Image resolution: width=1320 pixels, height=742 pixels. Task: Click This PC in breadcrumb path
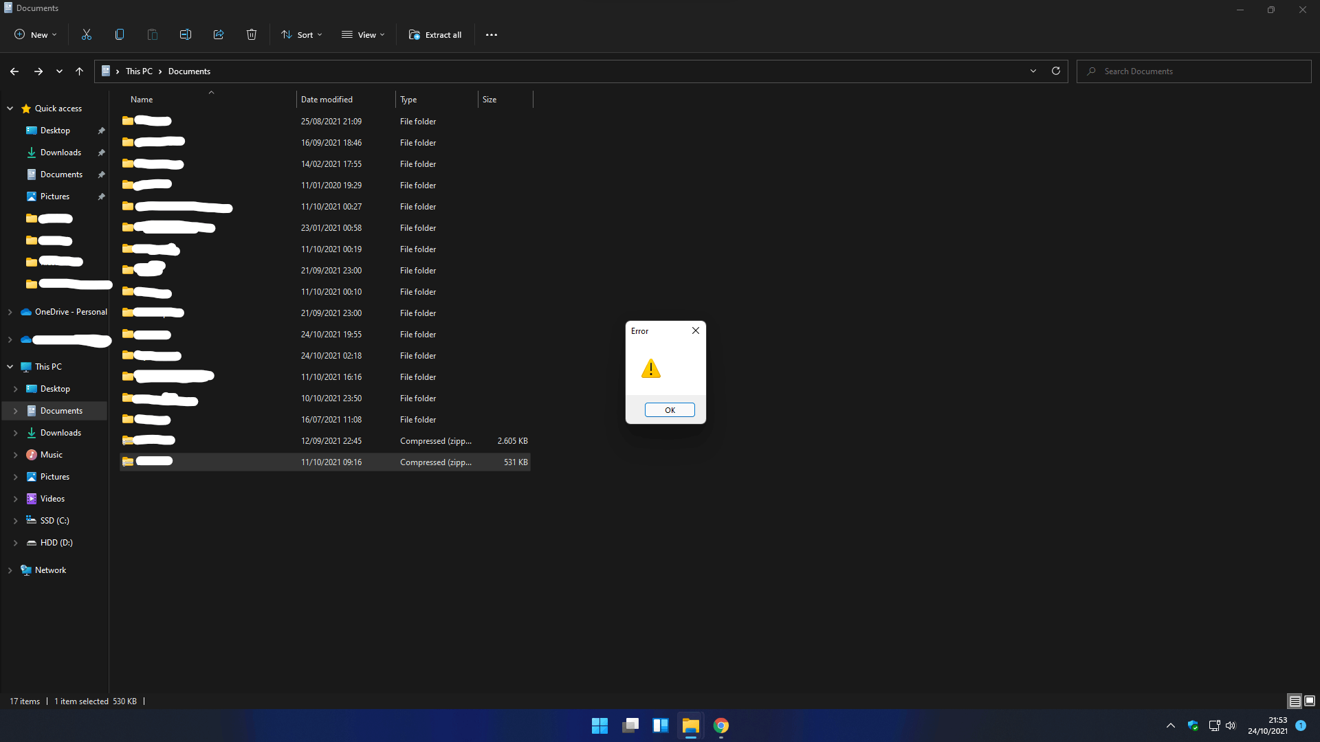(x=139, y=71)
